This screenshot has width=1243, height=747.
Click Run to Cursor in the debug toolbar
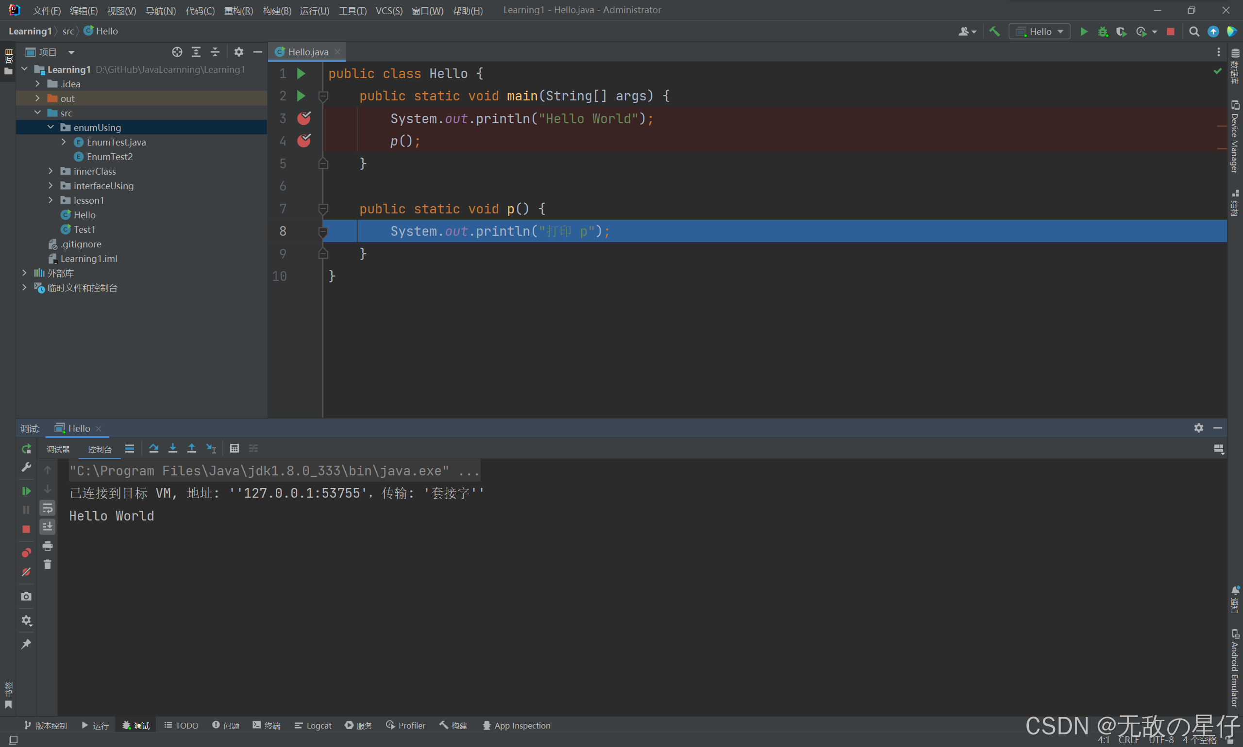[211, 448]
